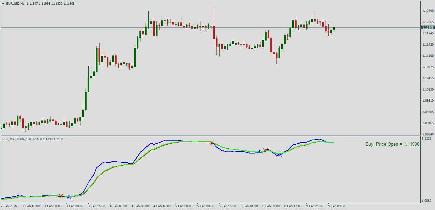Click price scale value 1.09485
The height and width of the screenshot is (210, 435).
click(427, 112)
